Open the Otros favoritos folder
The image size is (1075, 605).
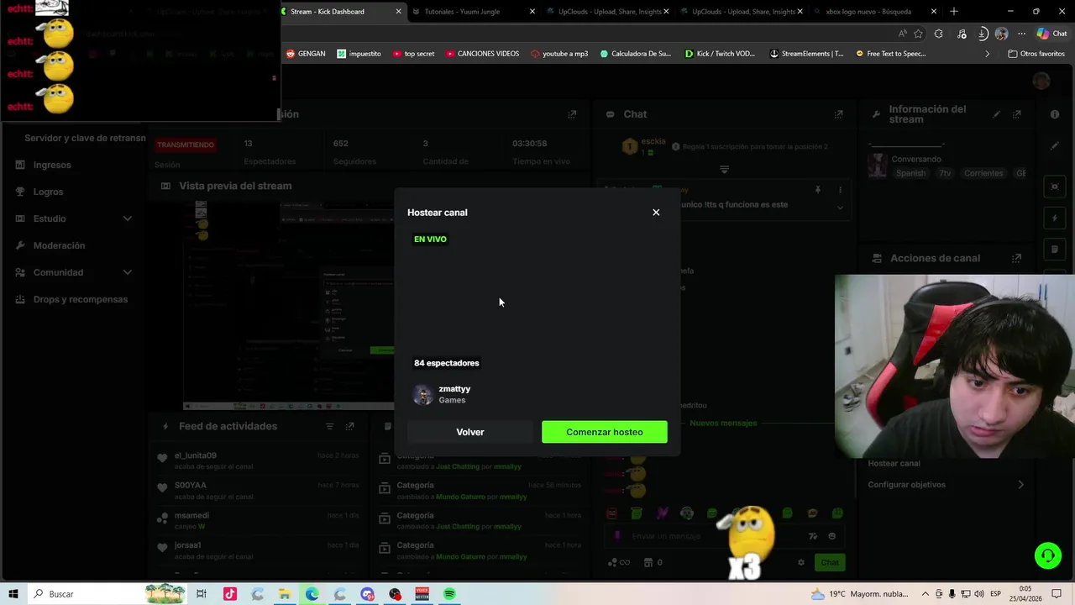coord(1036,54)
